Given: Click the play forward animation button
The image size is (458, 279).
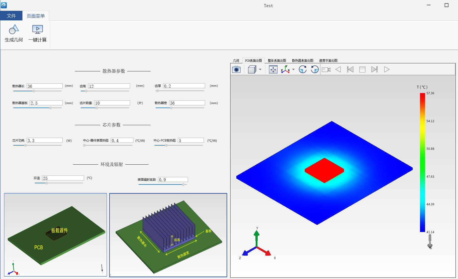Looking at the screenshot, I should (x=387, y=69).
